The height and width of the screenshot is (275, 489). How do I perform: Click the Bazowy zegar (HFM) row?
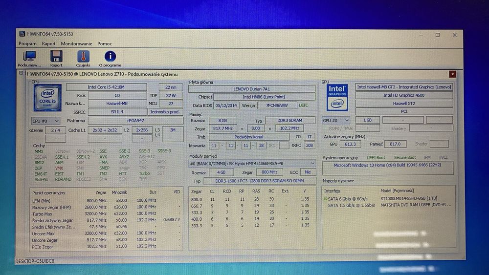(x=106, y=207)
